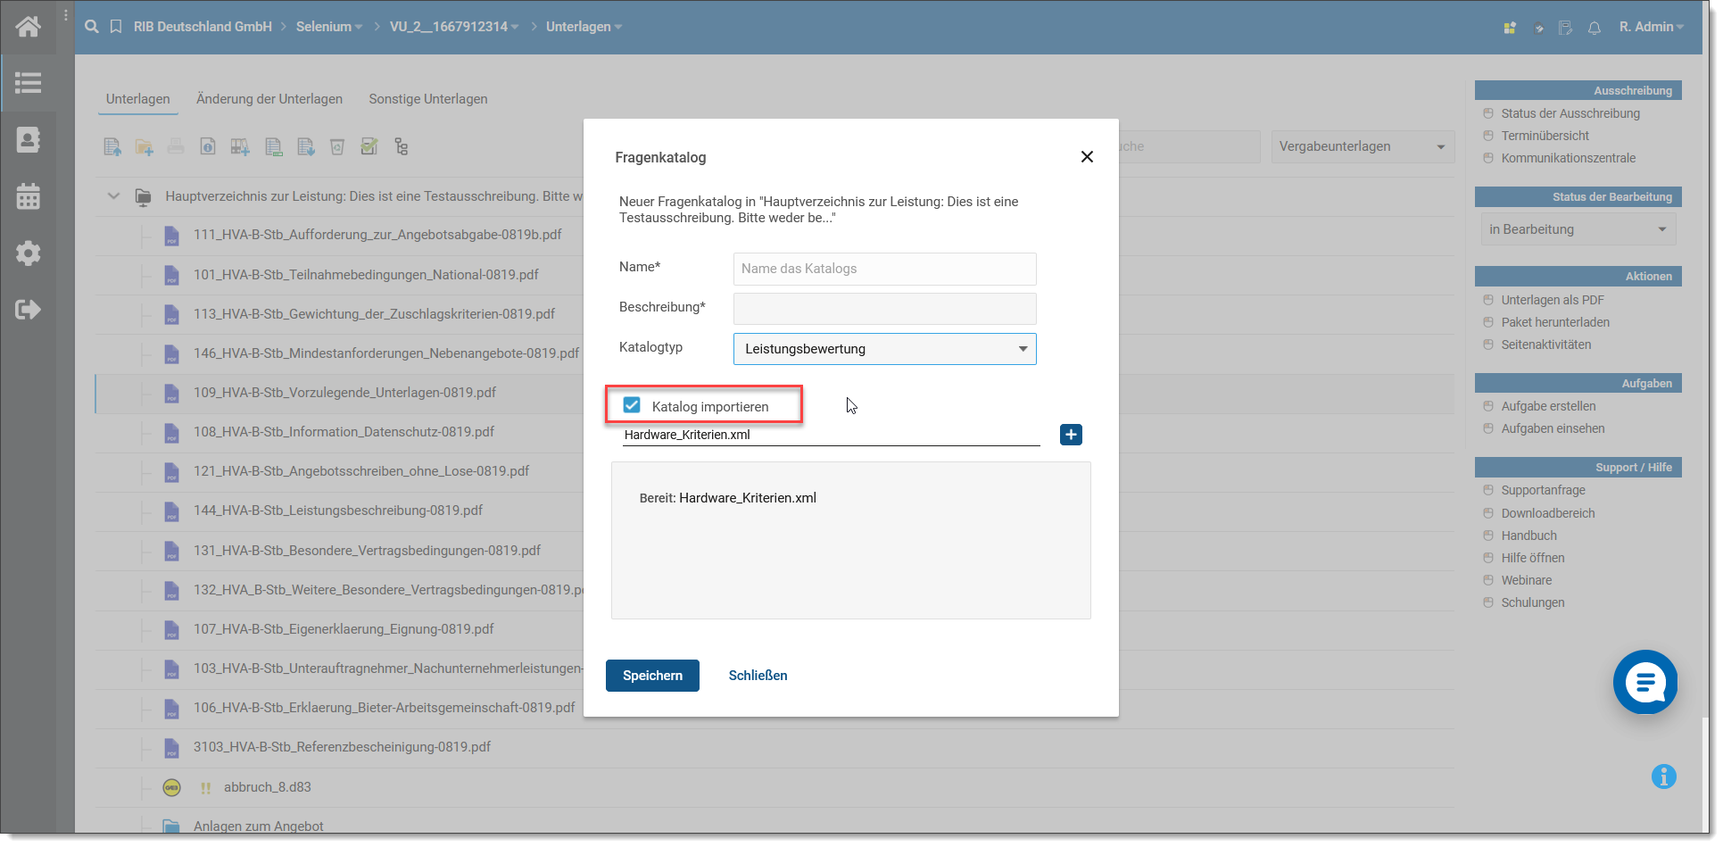Screen dimensions: 1723x847
Task: Open the chat bubble widget
Action: 1645,682
